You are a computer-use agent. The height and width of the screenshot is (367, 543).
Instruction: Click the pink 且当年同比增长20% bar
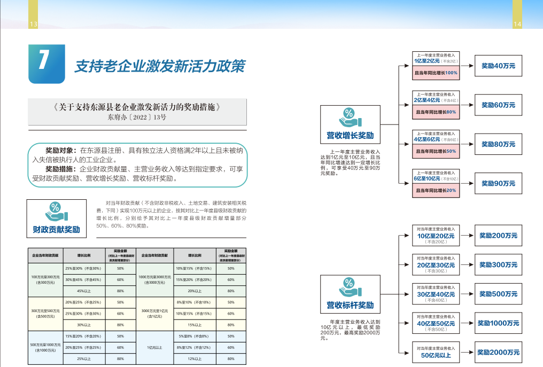tap(436, 190)
